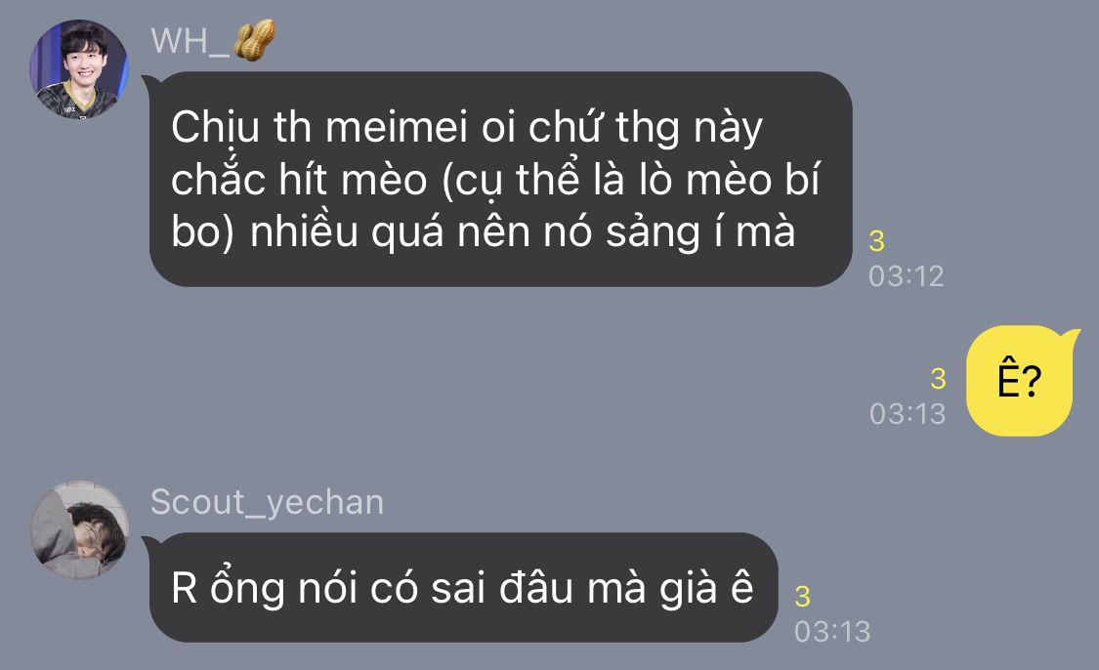Tap unread count beside the 03:12 message
Viewport: 1099px width, 670px height.
click(877, 241)
